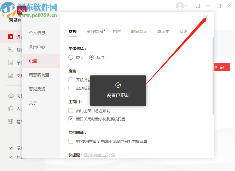Enable the 启用主窗口总在最前 checkbox
The height and width of the screenshot is (171, 235).
[x=71, y=110]
